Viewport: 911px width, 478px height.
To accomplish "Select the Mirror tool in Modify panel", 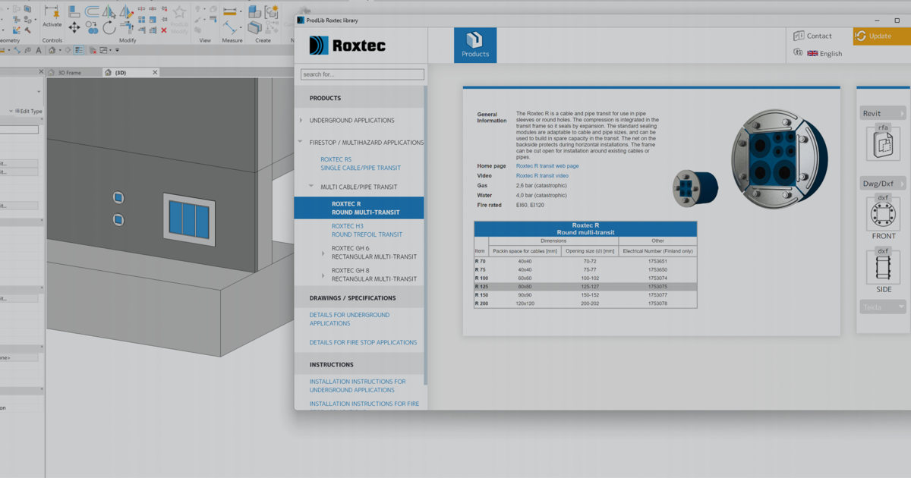I will (x=109, y=13).
